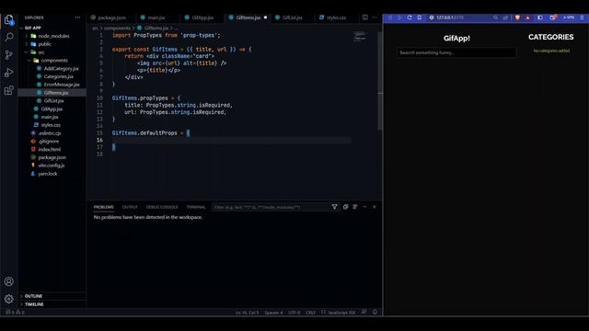Click the Brave Rewards triangle icon

click(x=527, y=17)
